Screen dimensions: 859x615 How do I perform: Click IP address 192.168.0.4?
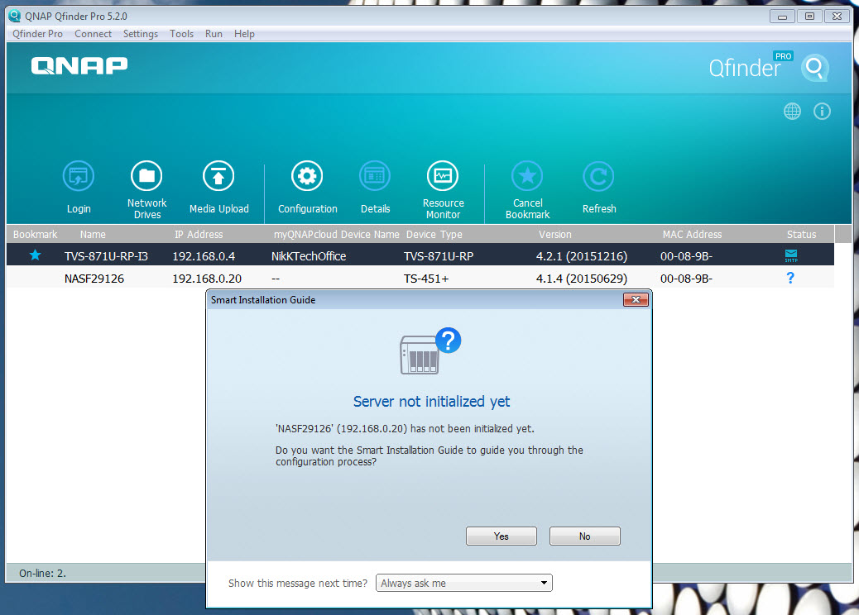coord(204,256)
